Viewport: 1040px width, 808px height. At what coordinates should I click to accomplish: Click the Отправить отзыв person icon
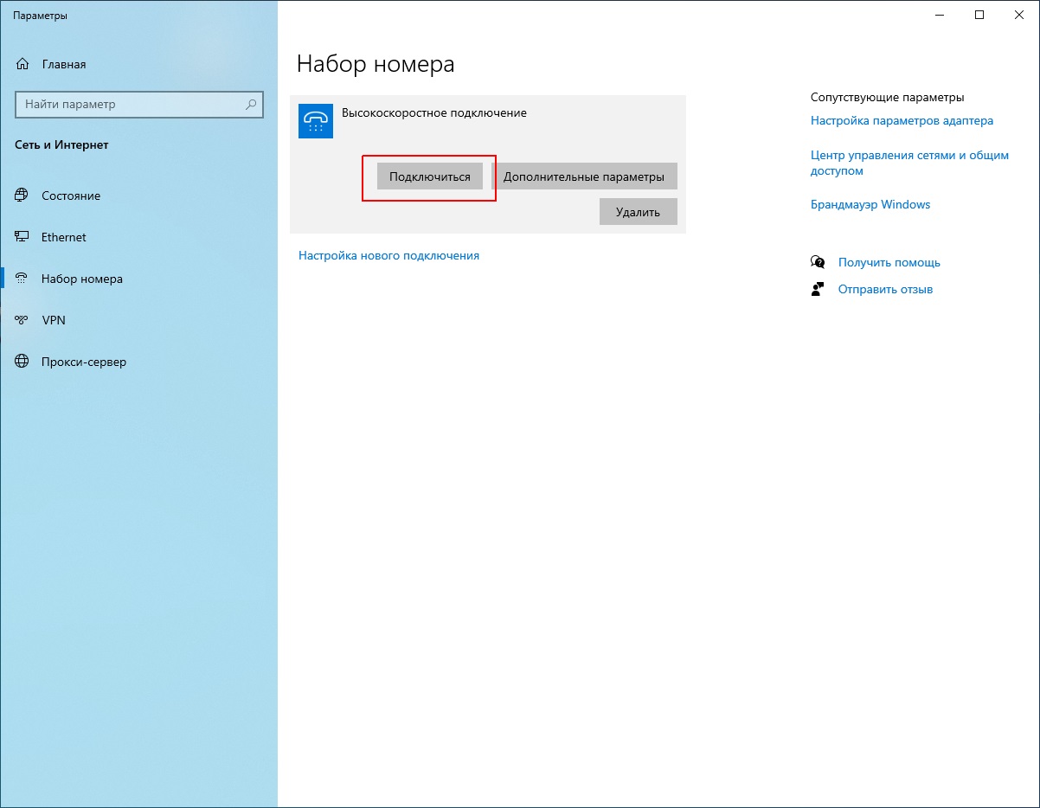pos(818,289)
